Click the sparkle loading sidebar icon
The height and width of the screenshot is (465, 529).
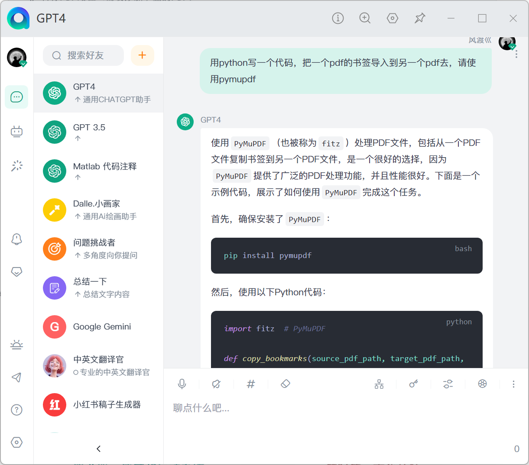(x=16, y=166)
